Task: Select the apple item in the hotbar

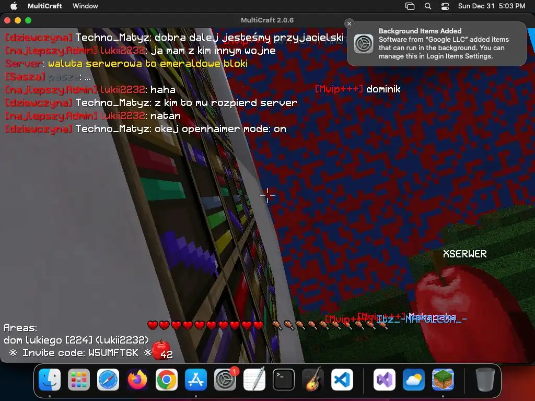Action: [x=161, y=350]
